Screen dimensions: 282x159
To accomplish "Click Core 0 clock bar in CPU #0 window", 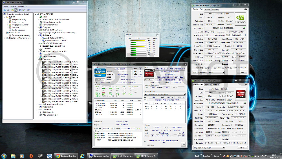I will click(138, 40).
